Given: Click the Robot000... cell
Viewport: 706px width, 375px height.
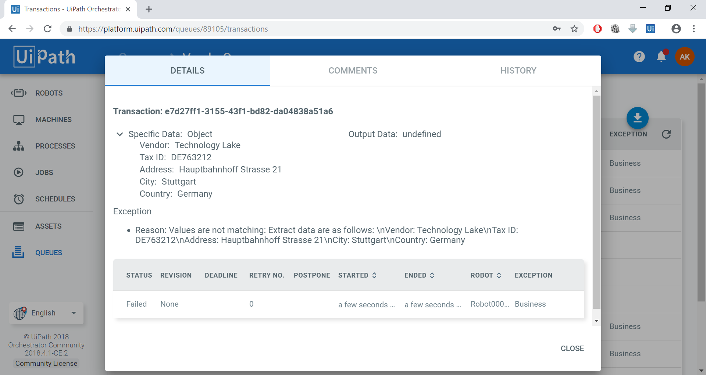Looking at the screenshot, I should coord(490,304).
